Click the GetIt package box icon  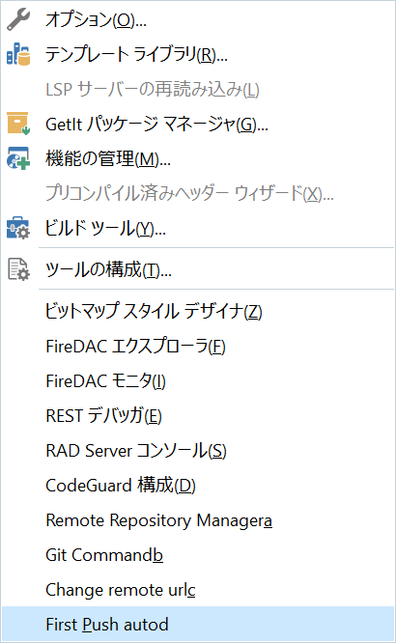(18, 124)
